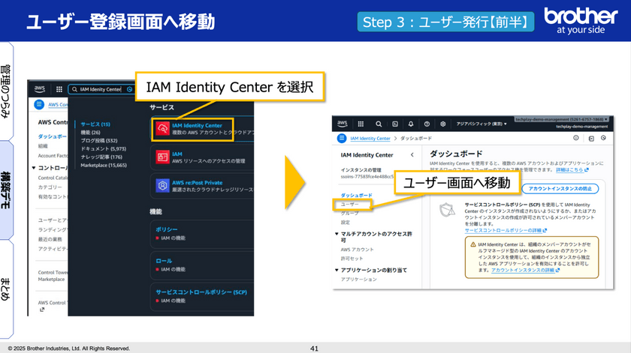The width and height of the screenshot is (631, 353).
Task: Click the AWS re:Post Private icon
Action: coord(162,185)
